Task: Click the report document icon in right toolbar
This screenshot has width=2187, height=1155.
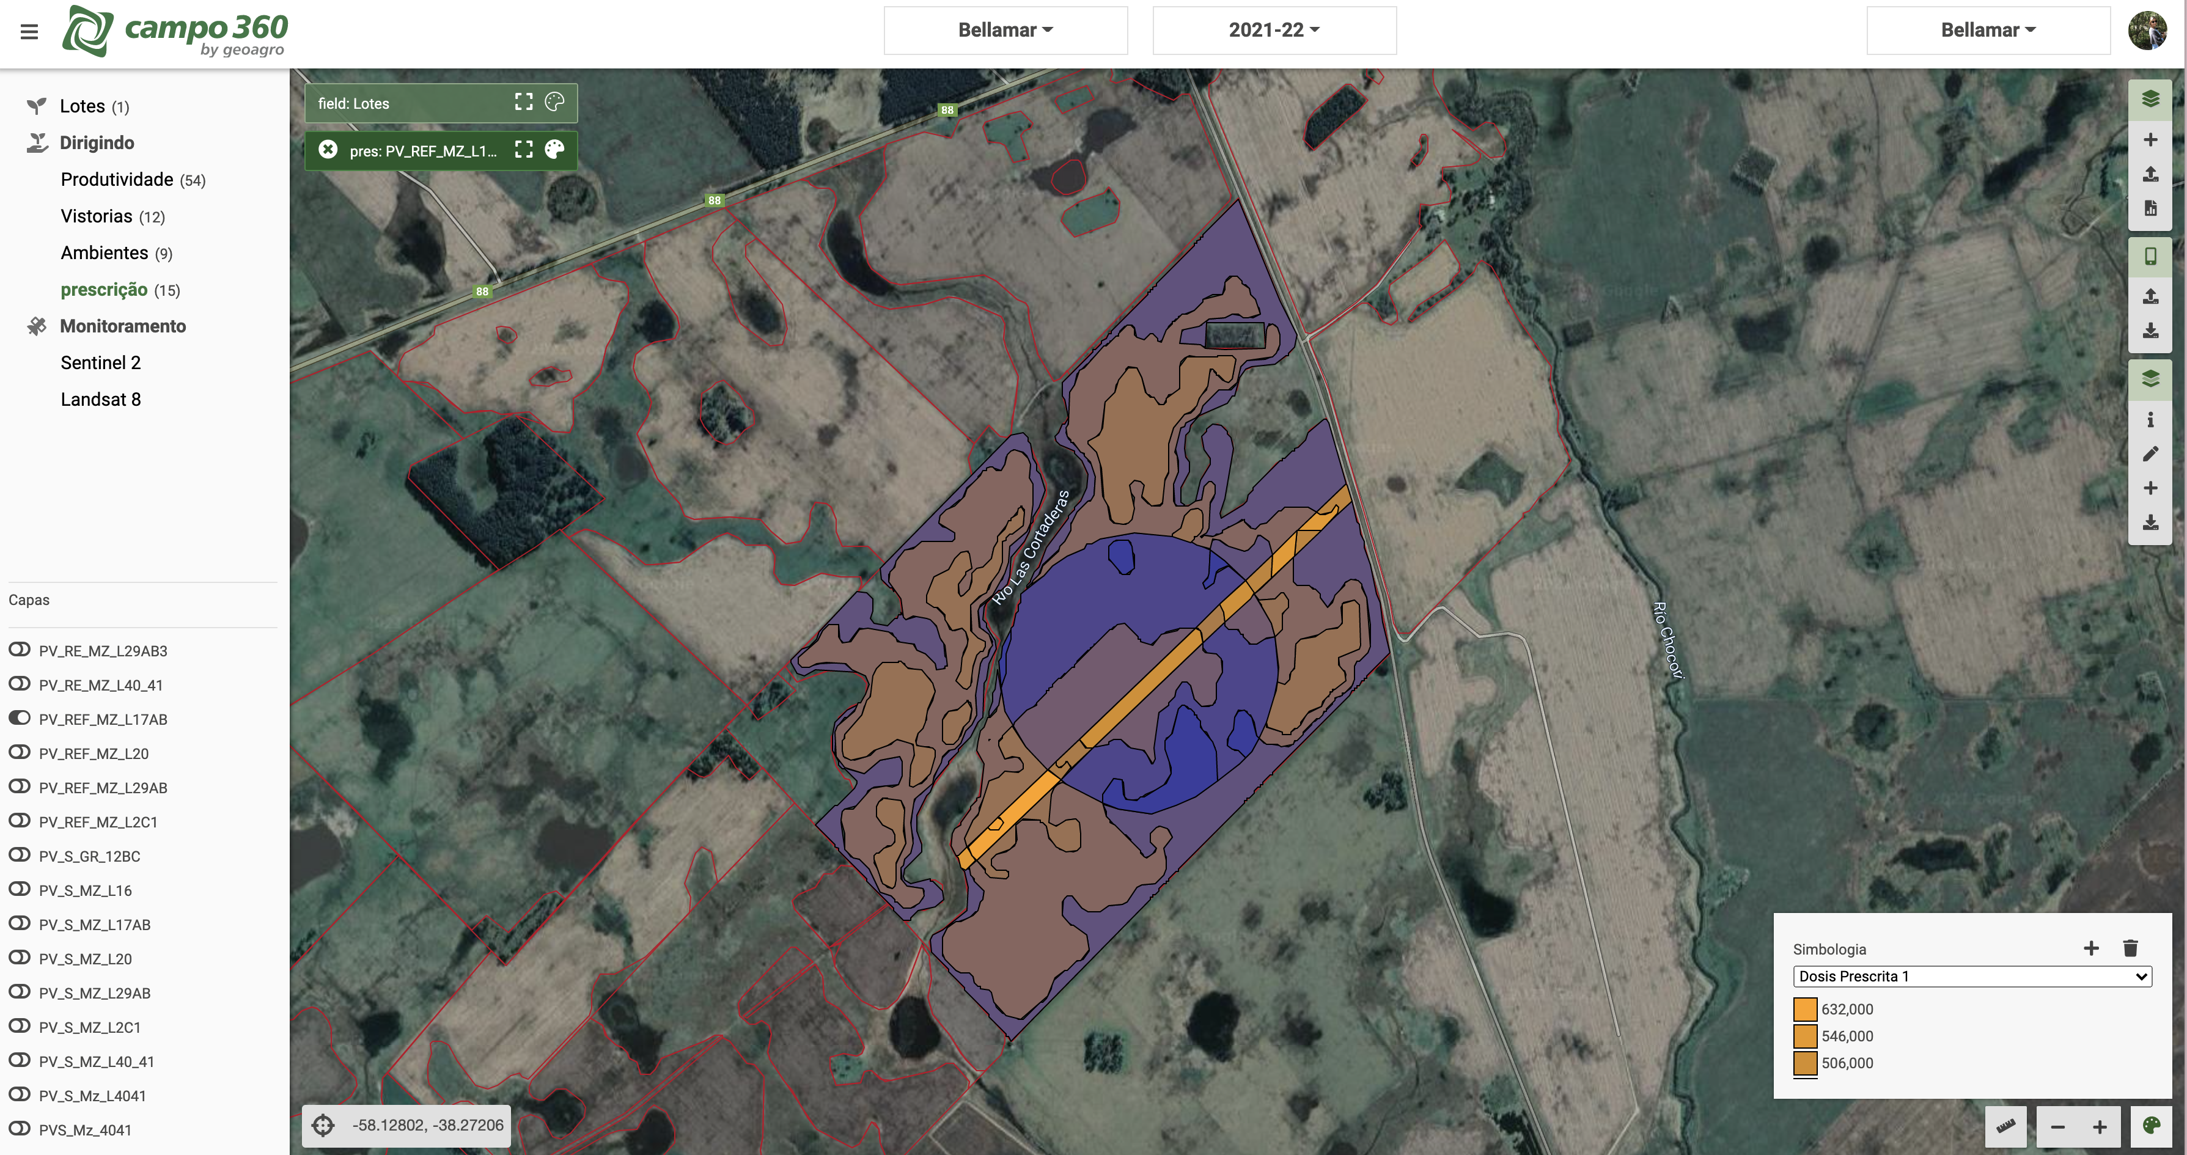Action: (2150, 208)
